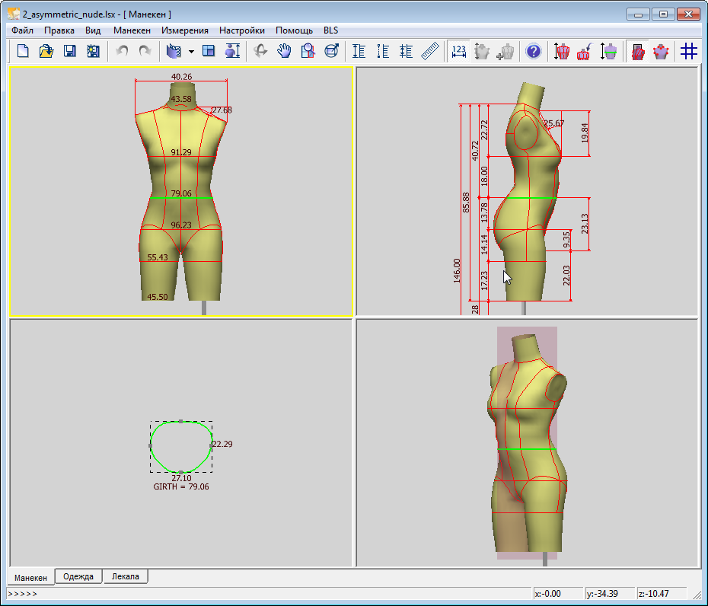The height and width of the screenshot is (606, 708).
Task: Click the rotate view tool
Action: (x=260, y=52)
